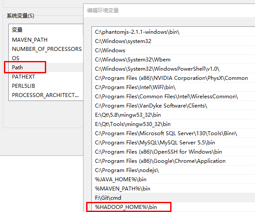Select the C:\Windows path entry
Viewport: 255px width, 212px height.
[x=174, y=50]
